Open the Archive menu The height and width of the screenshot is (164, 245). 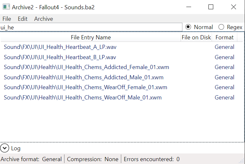[x=43, y=19]
